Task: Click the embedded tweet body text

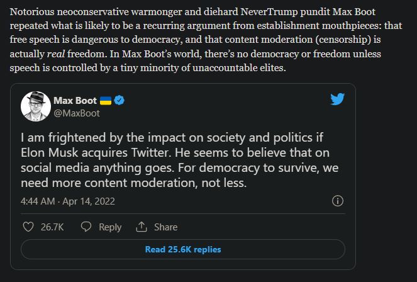Action: (x=179, y=160)
